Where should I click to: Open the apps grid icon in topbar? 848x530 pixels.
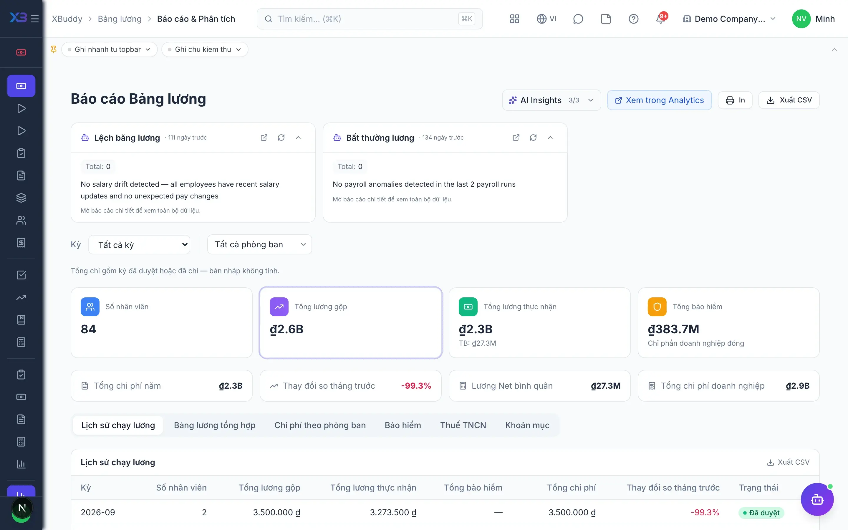pos(514,19)
